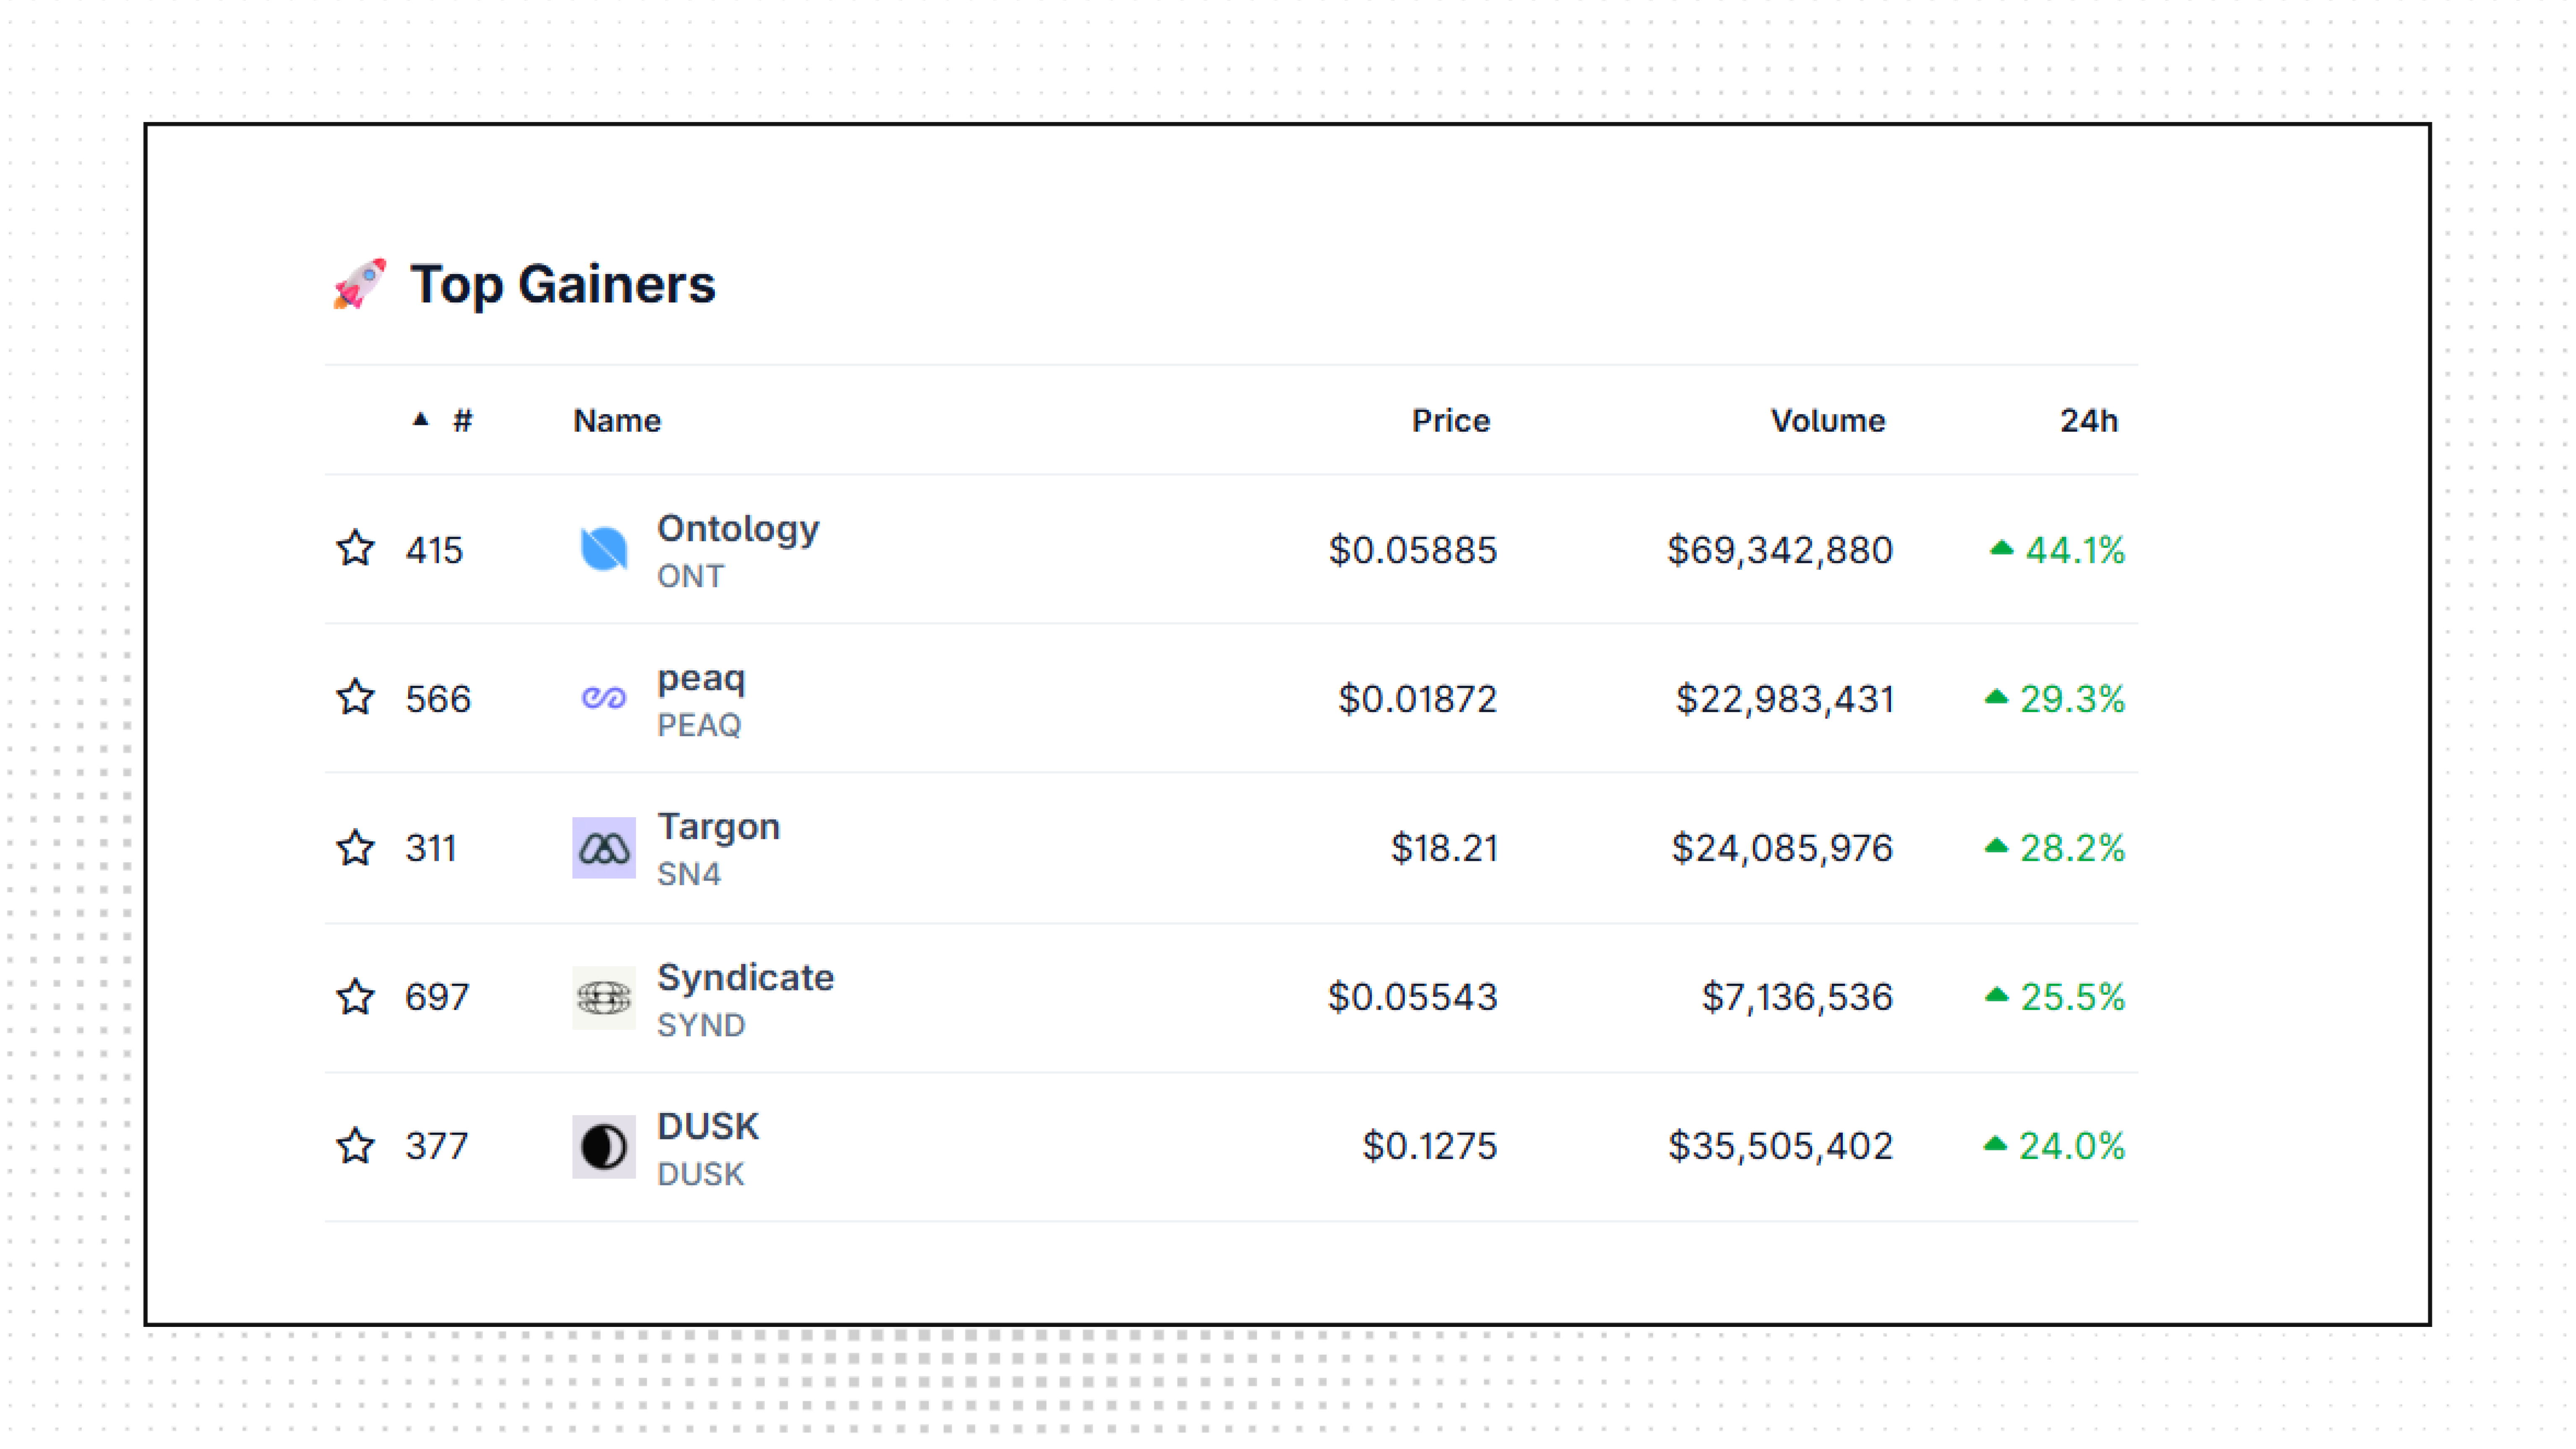Screen dimensions: 2576x1449
Task: Click the Ontology coin logo icon
Action: pos(603,549)
